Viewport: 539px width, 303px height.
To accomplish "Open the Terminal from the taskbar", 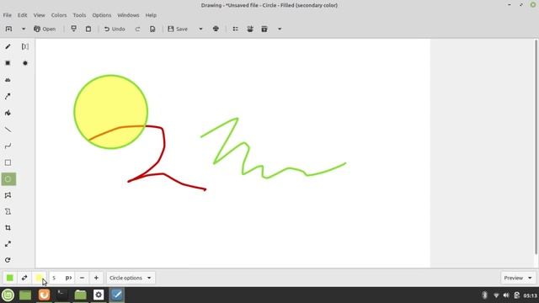I will (x=61, y=295).
